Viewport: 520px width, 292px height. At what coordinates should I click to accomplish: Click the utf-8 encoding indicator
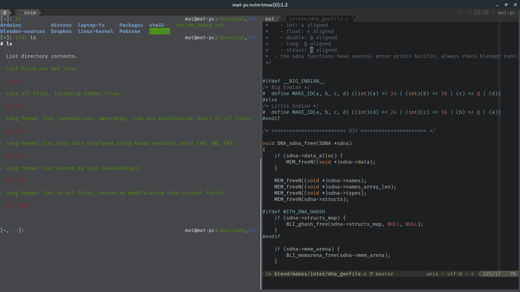[454, 274]
